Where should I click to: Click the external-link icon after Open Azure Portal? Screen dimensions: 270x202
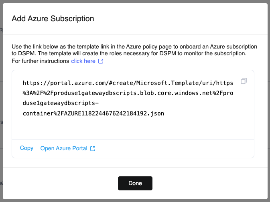[93, 149]
